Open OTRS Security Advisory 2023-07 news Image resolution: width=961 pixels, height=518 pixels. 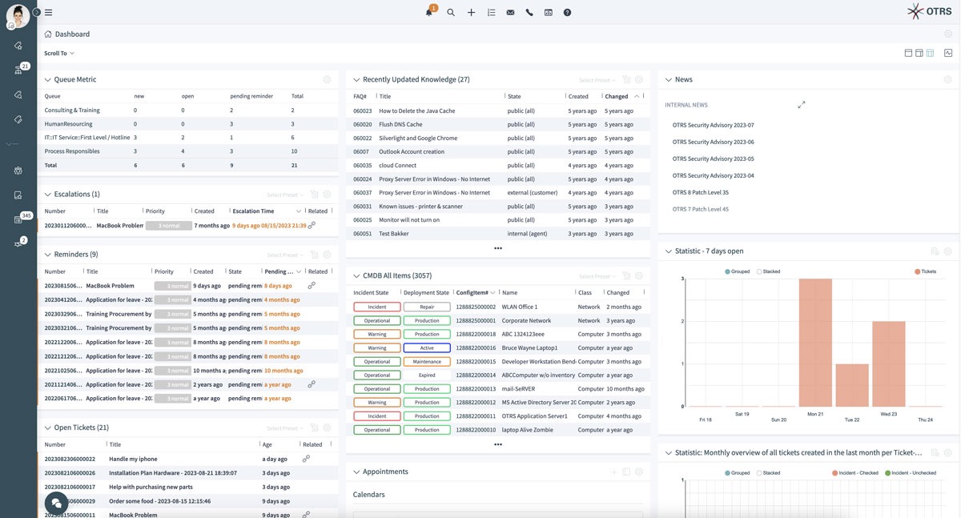pyautogui.click(x=713, y=125)
